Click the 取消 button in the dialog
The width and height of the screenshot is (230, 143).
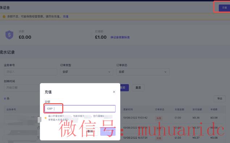pos(90,131)
